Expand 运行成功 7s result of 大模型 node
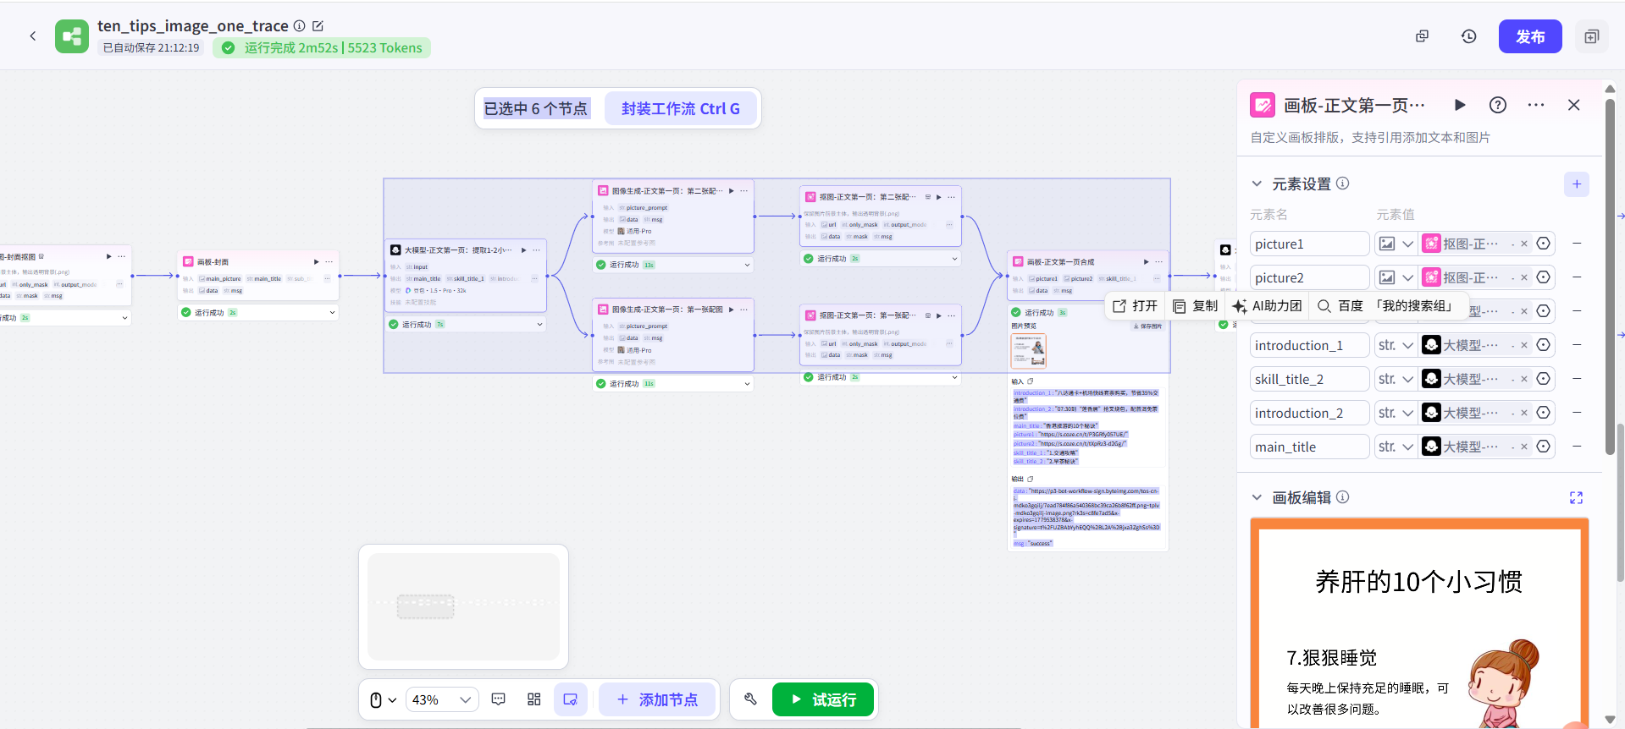Image resolution: width=1625 pixels, height=729 pixels. 539,324
